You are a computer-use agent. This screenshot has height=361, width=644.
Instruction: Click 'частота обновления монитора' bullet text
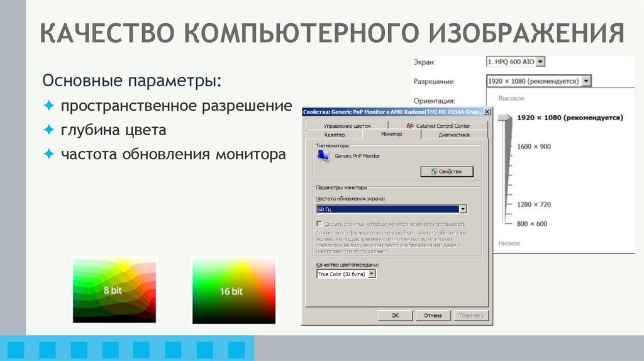tap(174, 155)
